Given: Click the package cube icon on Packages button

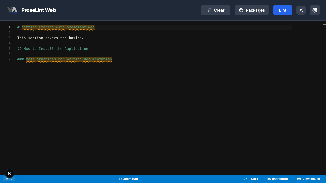Looking at the screenshot, I should click(x=241, y=10).
